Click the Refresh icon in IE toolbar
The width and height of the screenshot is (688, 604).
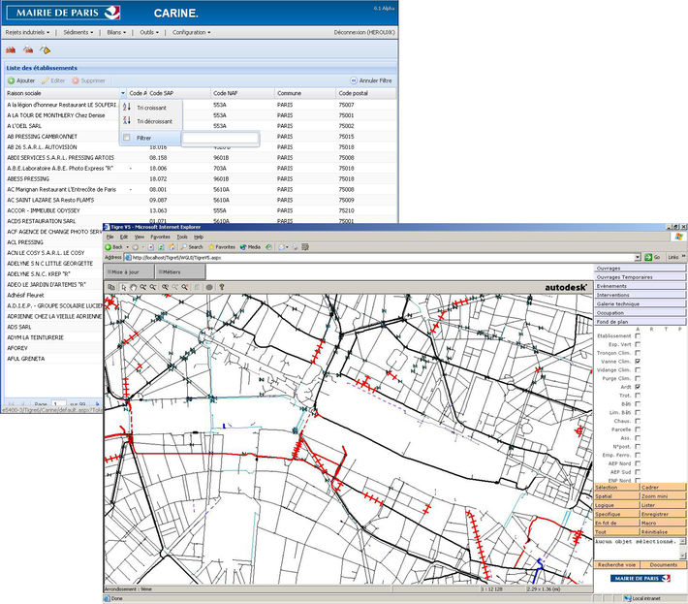[x=161, y=247]
